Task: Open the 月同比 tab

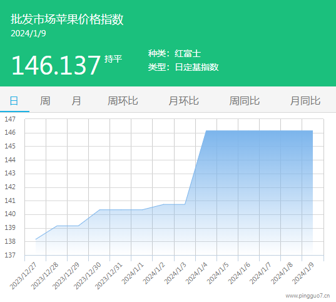Action: pyautogui.click(x=305, y=101)
